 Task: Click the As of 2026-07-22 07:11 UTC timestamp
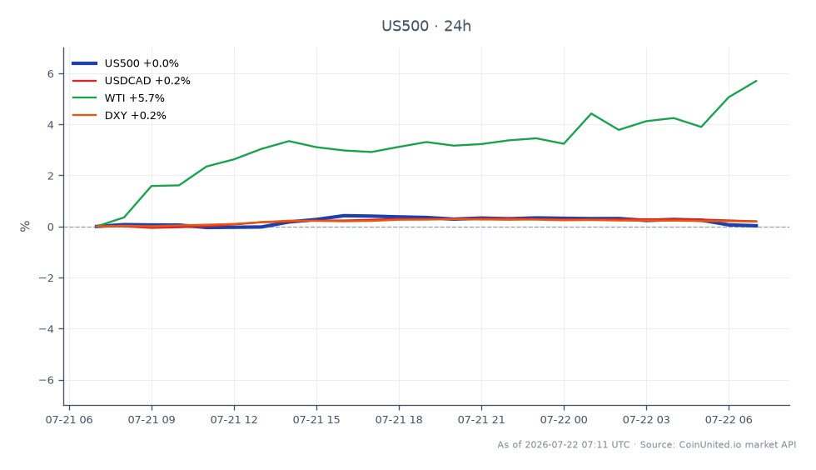click(x=563, y=444)
